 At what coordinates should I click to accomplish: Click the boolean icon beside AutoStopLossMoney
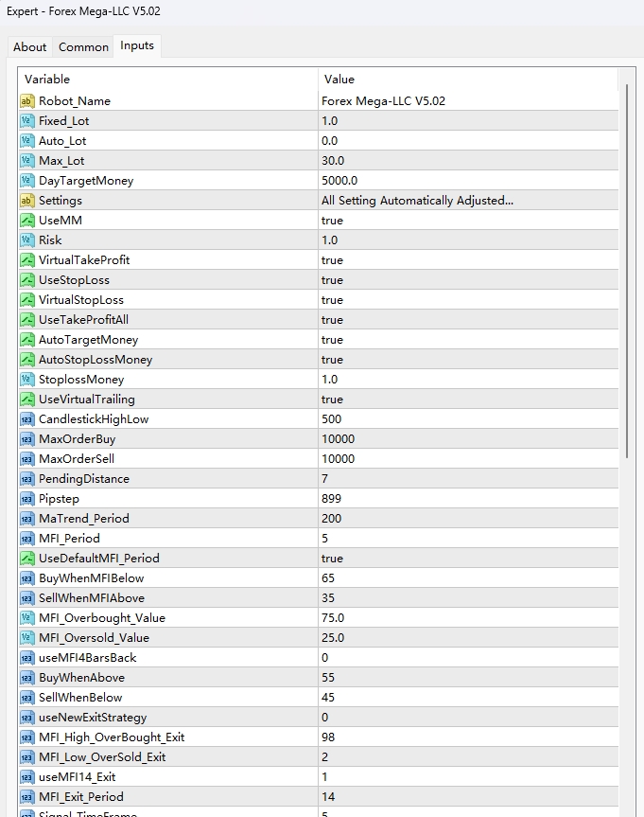click(27, 360)
